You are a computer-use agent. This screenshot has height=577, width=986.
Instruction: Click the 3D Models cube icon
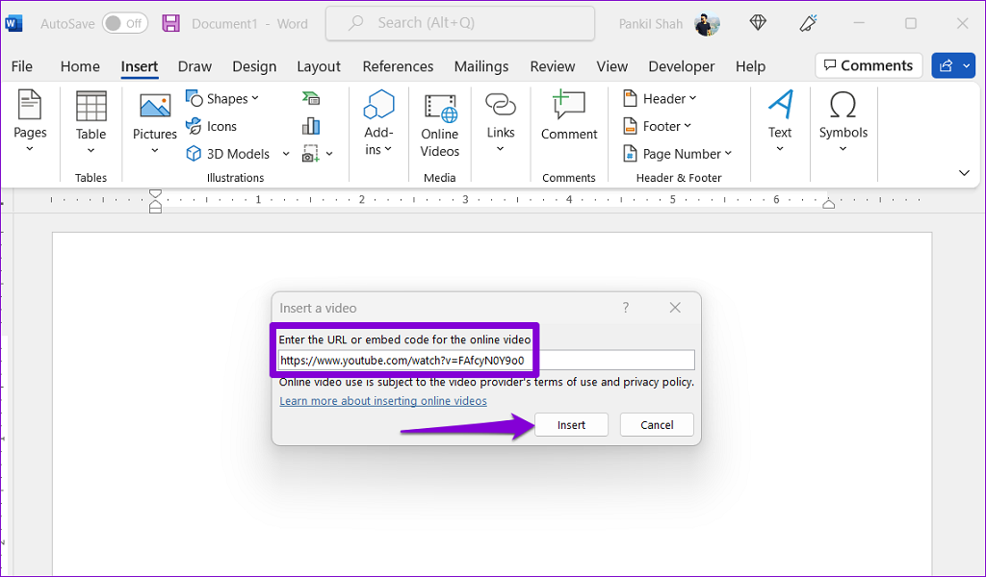[x=194, y=154]
